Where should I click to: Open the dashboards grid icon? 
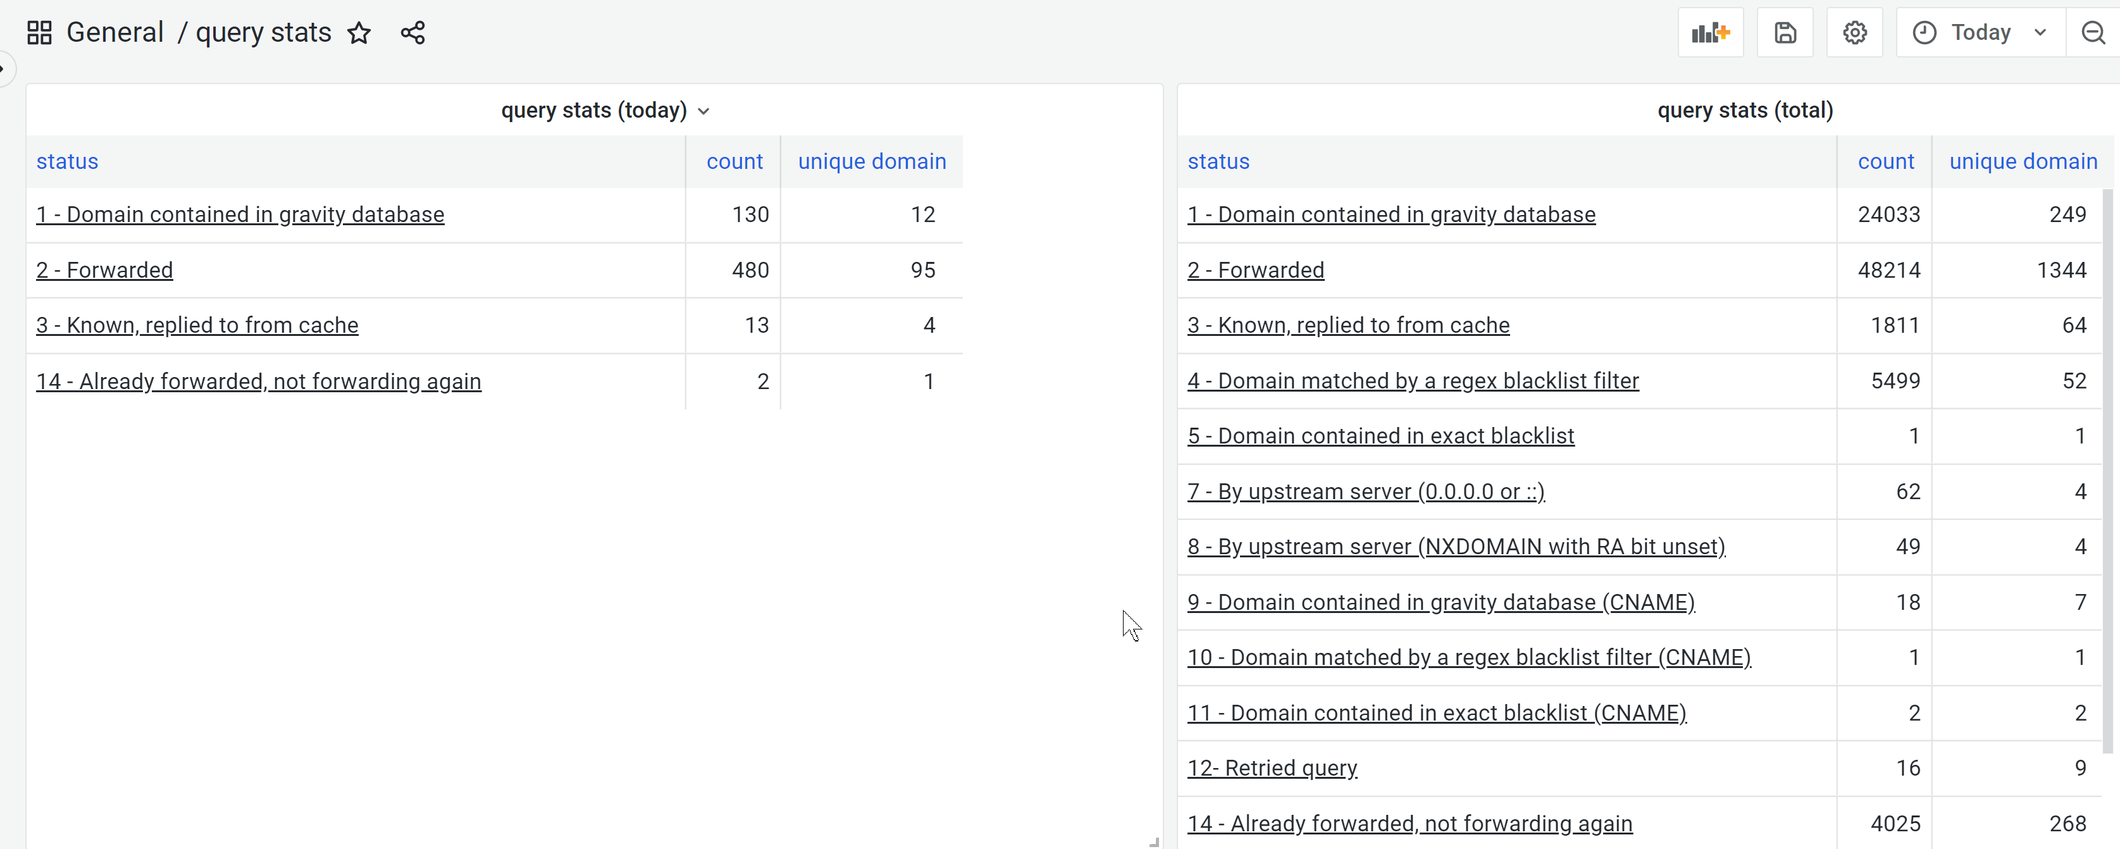(x=39, y=33)
